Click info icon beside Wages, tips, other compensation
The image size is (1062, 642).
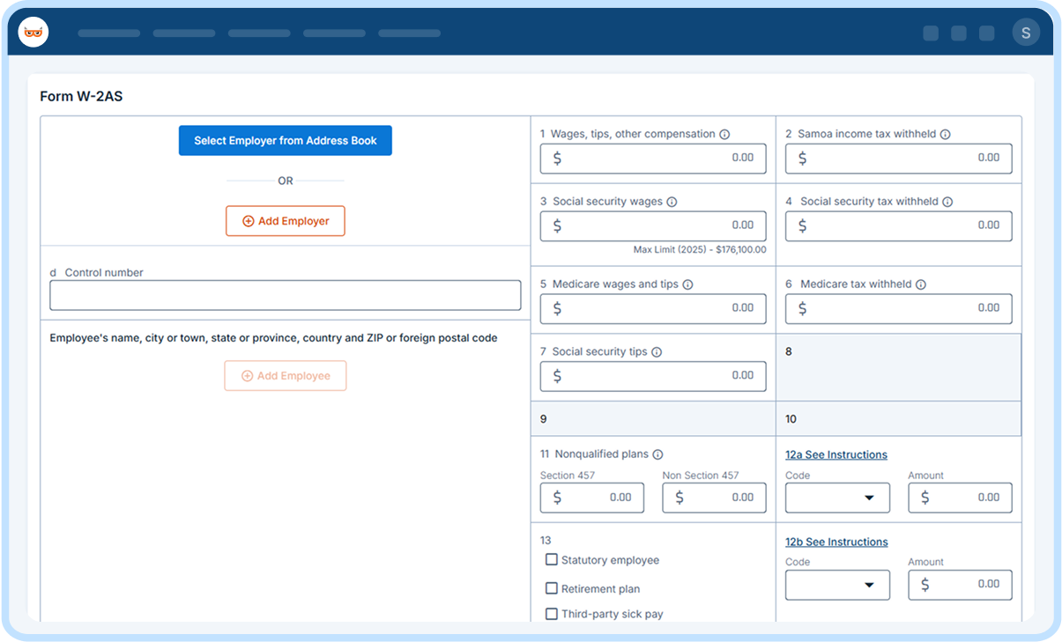tap(724, 135)
